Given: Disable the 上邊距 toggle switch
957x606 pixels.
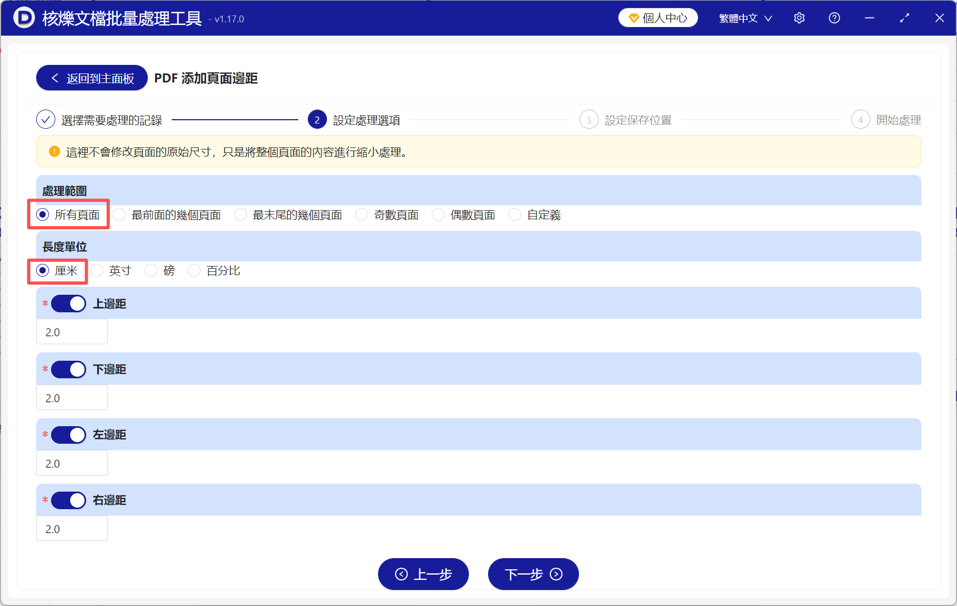Looking at the screenshot, I should (x=68, y=303).
